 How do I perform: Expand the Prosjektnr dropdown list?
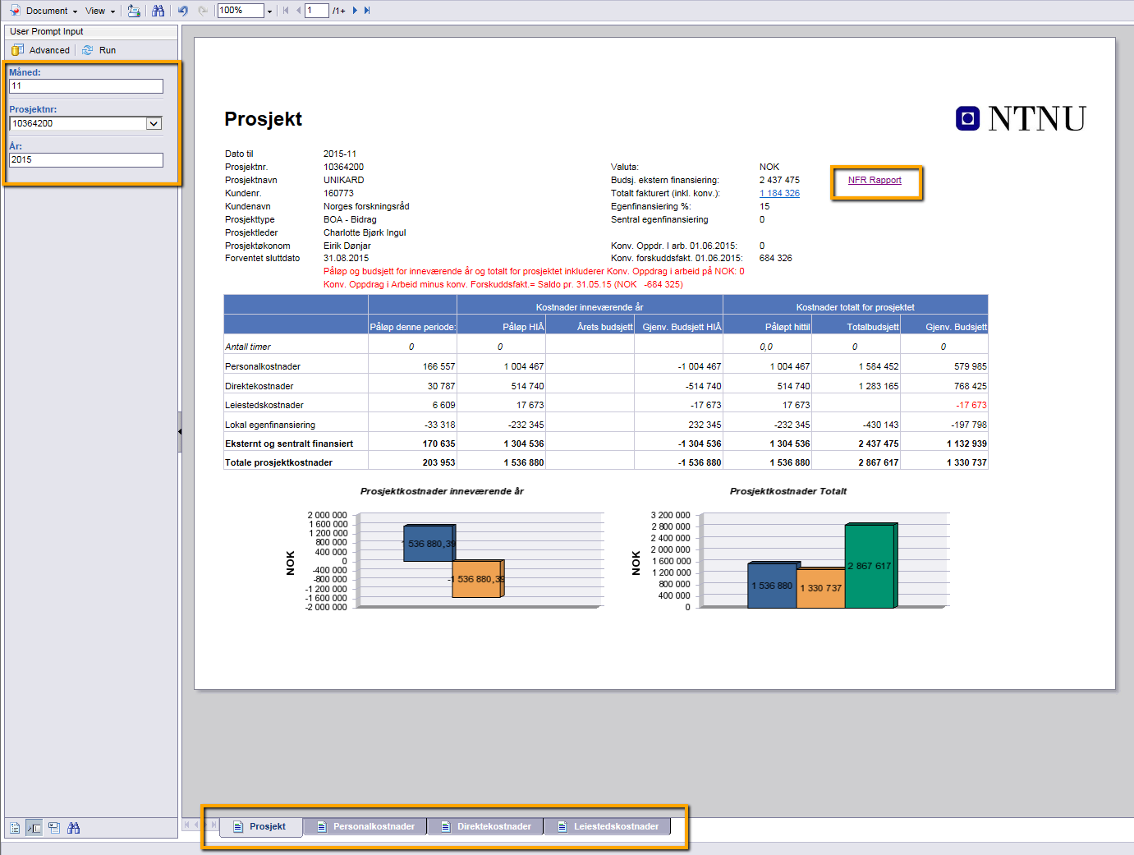[x=154, y=123]
